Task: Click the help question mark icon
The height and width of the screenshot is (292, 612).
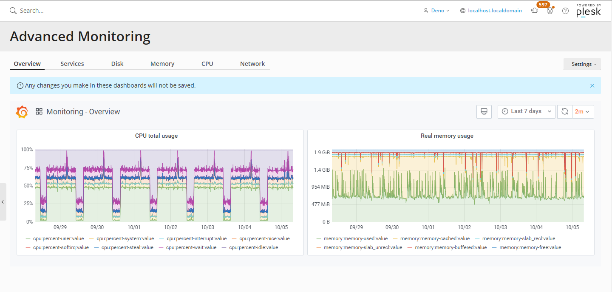Action: click(565, 11)
